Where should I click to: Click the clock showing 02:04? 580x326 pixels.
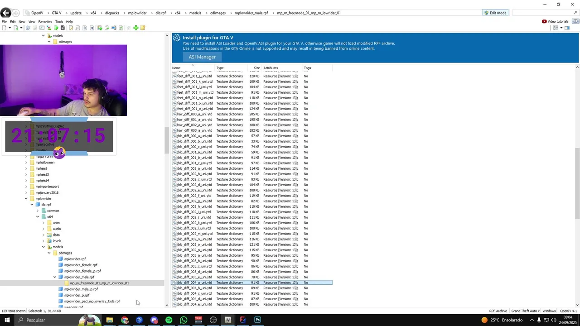(567, 317)
